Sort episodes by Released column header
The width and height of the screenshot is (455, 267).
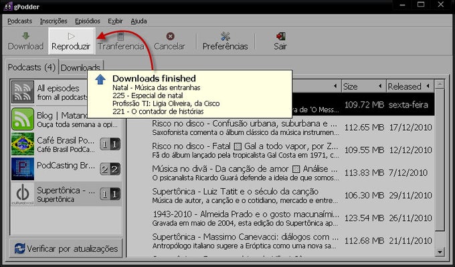point(409,86)
